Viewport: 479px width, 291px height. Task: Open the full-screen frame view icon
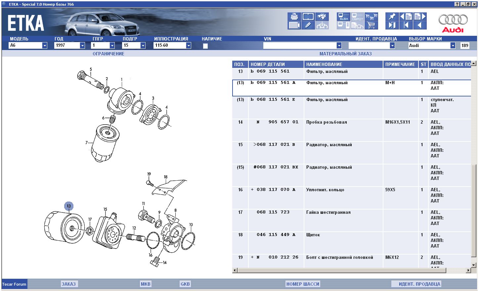308,17
